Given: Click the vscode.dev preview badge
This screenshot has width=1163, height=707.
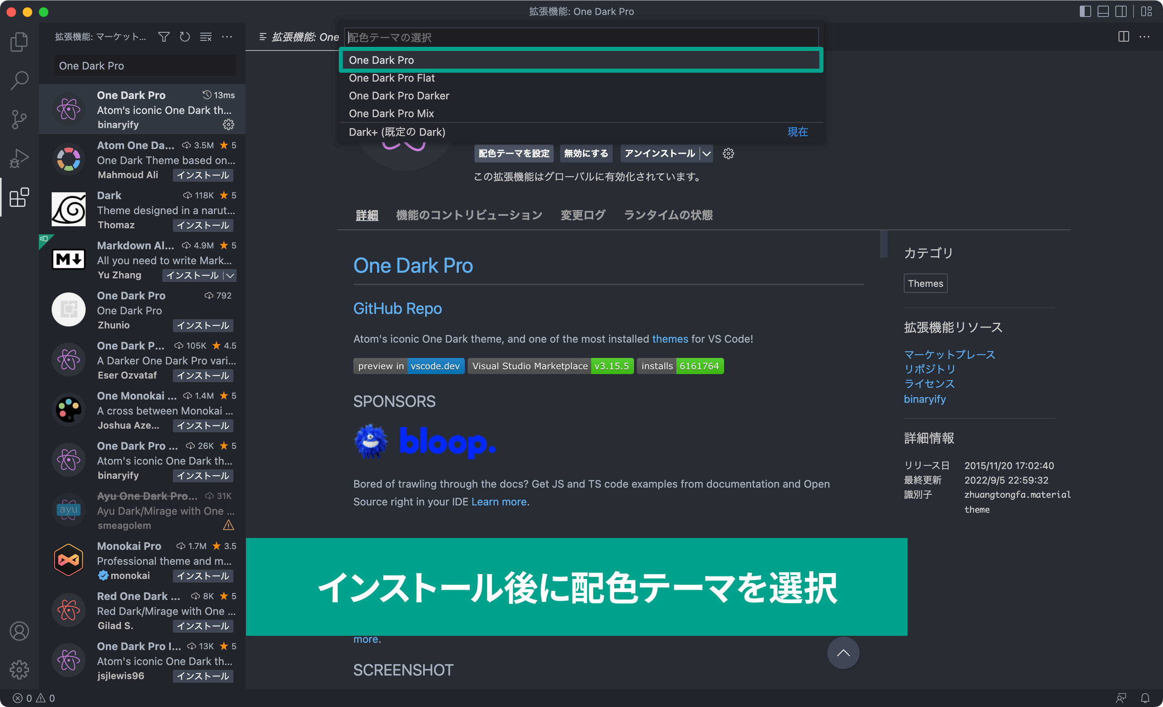Looking at the screenshot, I should coord(409,366).
